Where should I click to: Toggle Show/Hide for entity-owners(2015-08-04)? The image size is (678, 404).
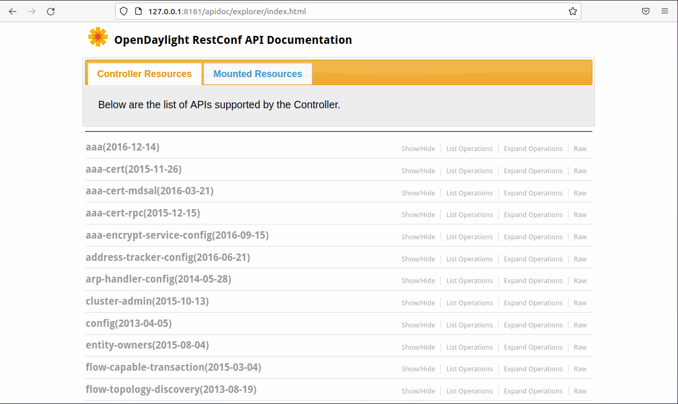(x=418, y=347)
